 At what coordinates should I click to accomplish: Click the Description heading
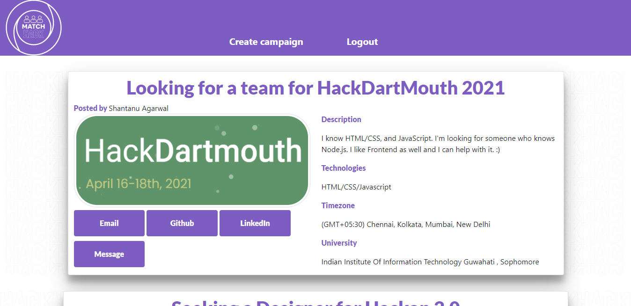[x=341, y=119]
